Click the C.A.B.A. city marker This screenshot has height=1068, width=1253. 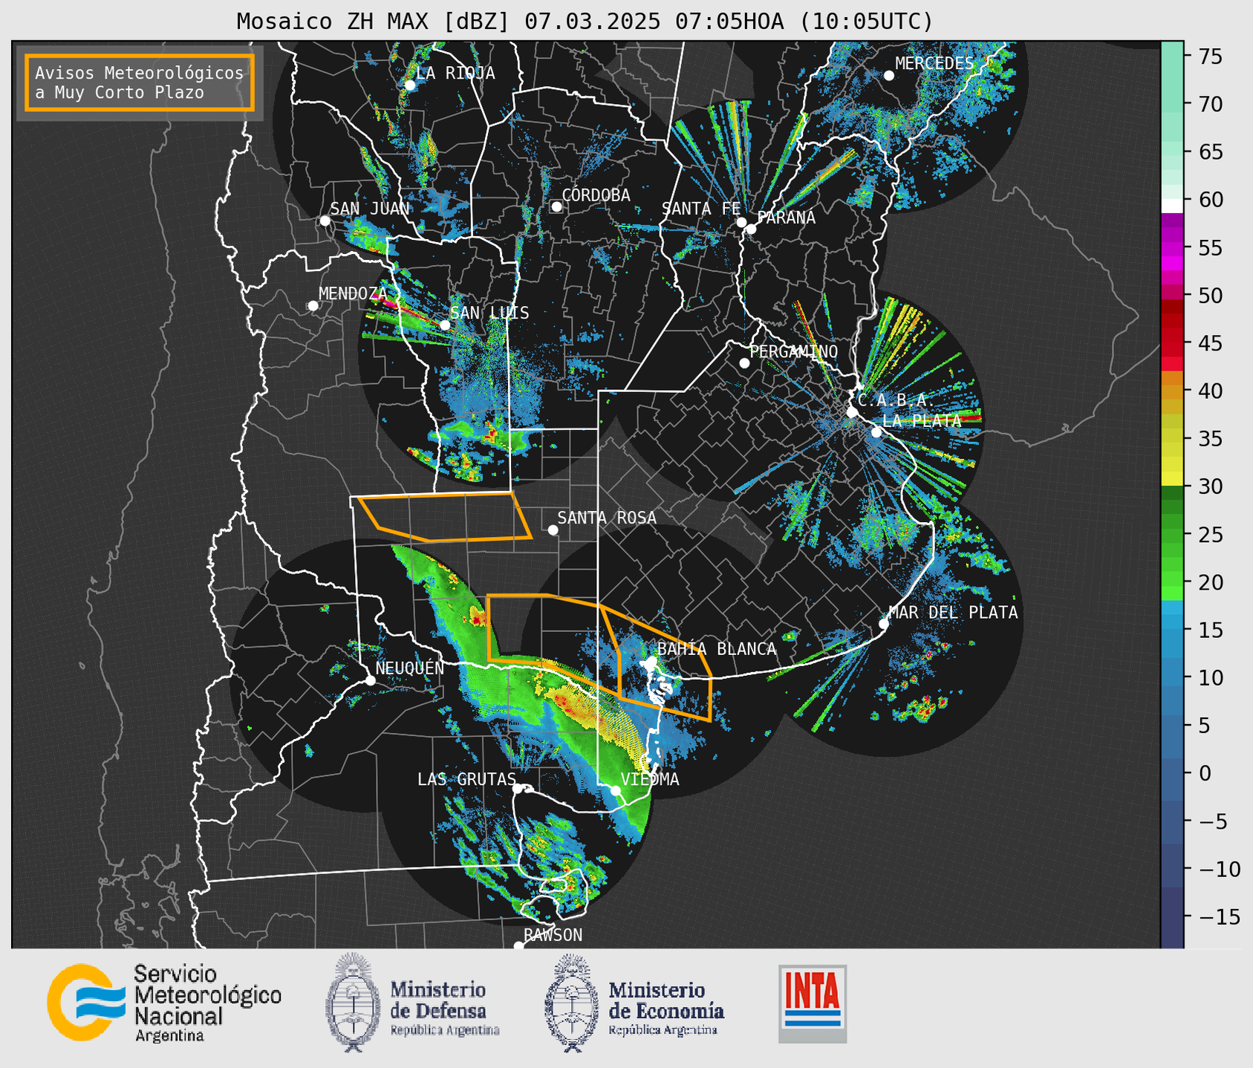[852, 412]
